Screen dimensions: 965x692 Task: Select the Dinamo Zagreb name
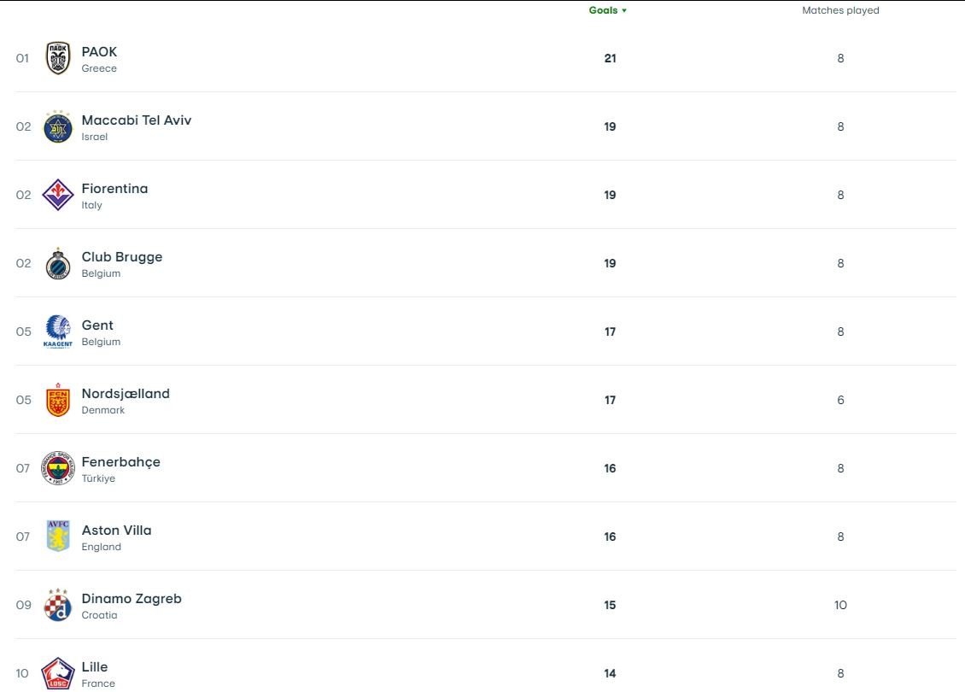[132, 598]
